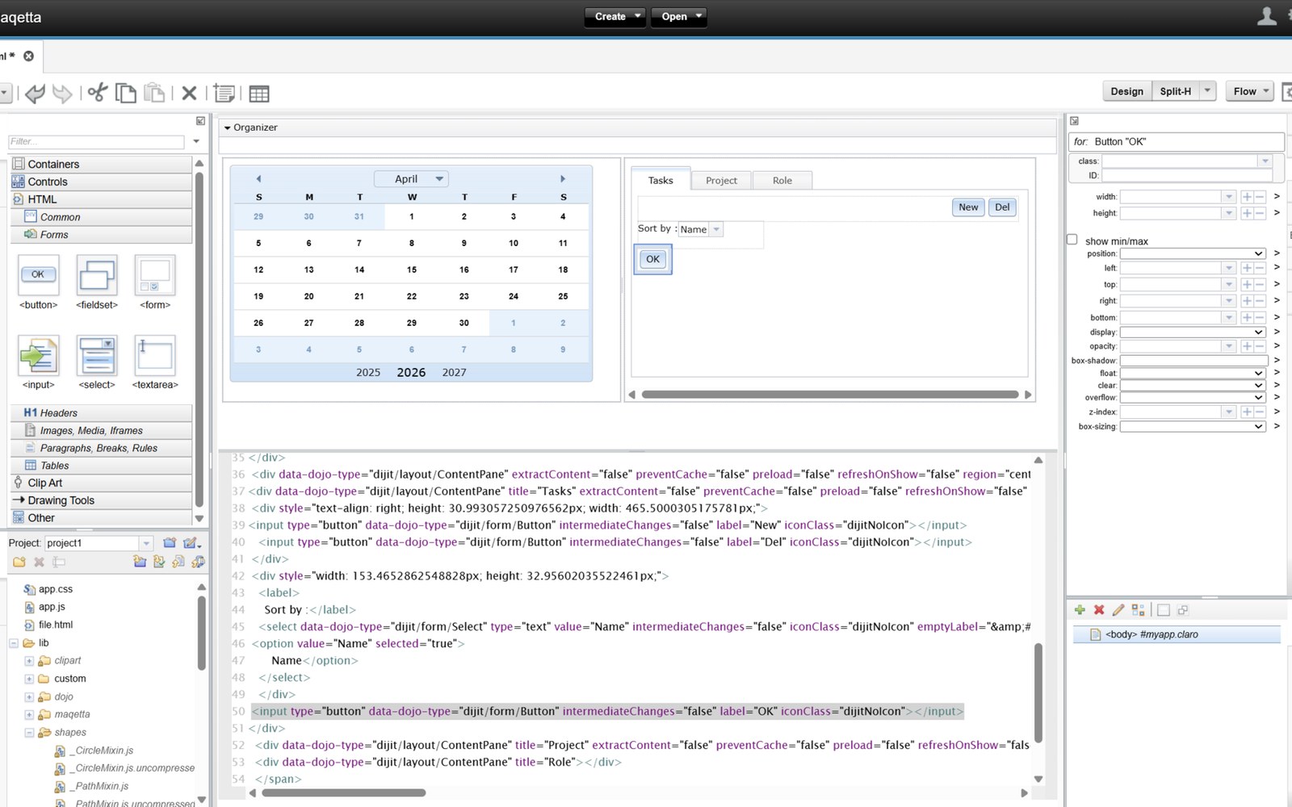Screen dimensions: 1292x807
Task: Select year 2027 in calendar
Action: (x=454, y=372)
